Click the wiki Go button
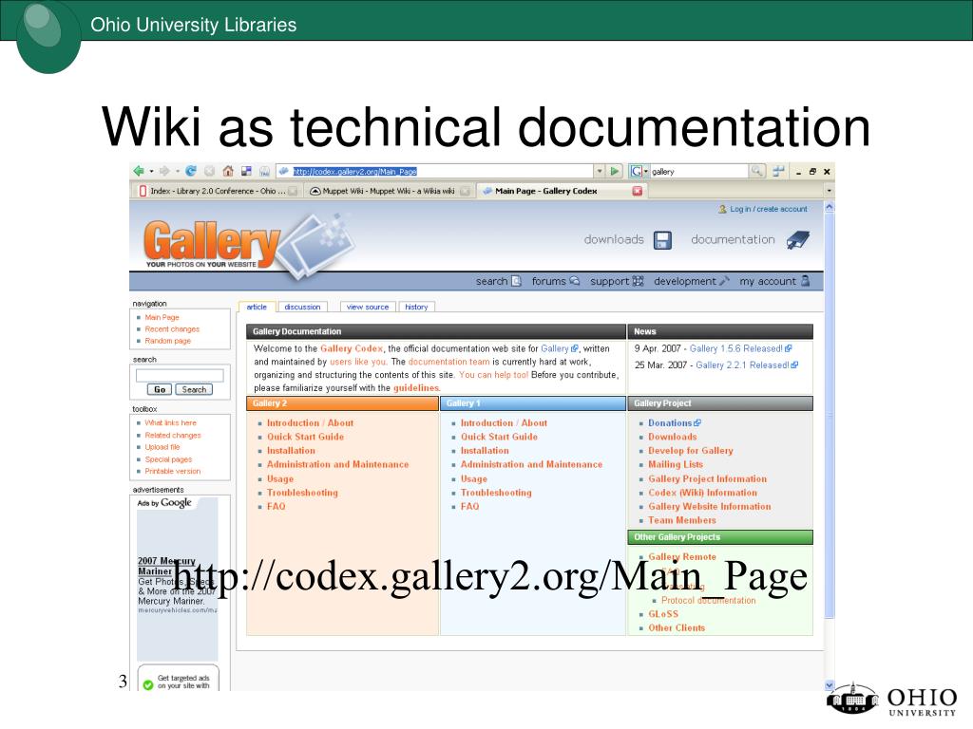This screenshot has height=729, width=973. pos(160,389)
